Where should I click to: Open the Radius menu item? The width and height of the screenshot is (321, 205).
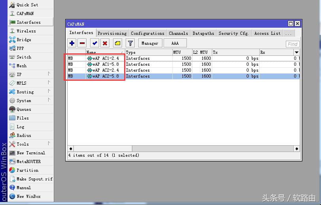tap(31, 135)
